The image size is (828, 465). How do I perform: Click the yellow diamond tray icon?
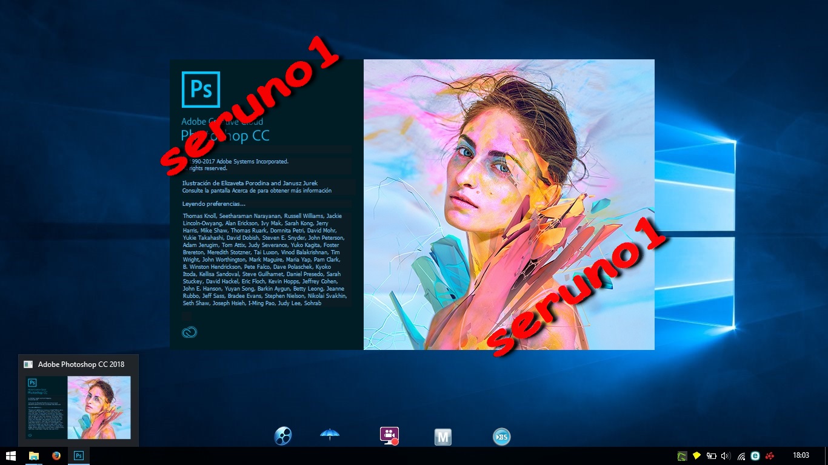click(x=697, y=456)
